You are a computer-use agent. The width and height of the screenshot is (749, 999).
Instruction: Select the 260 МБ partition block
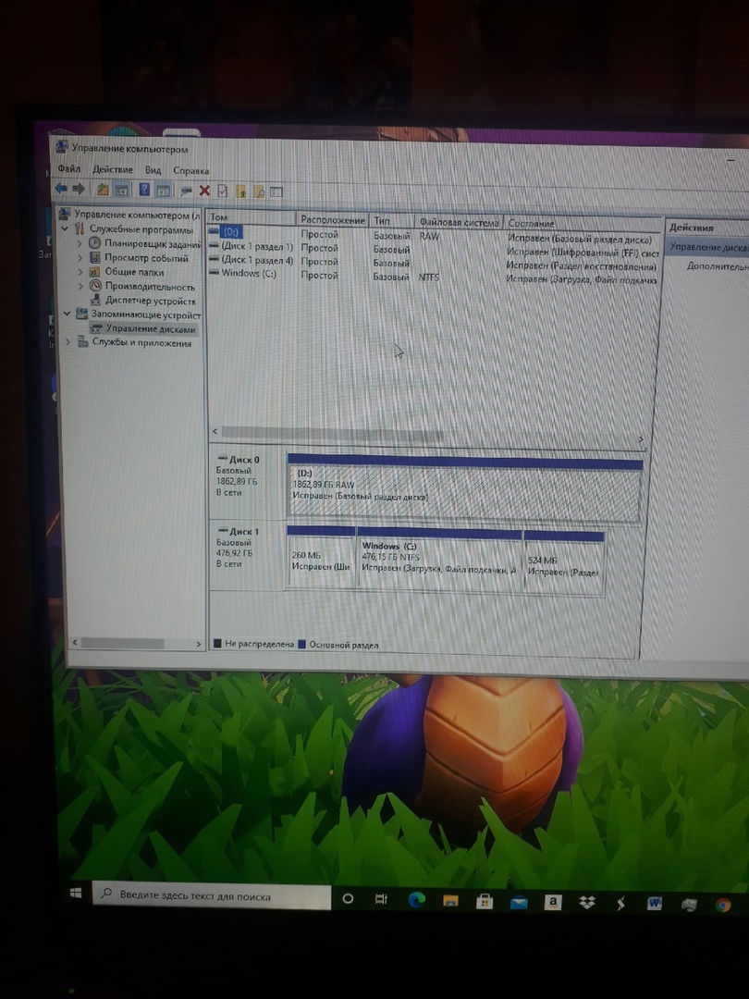(x=321, y=560)
